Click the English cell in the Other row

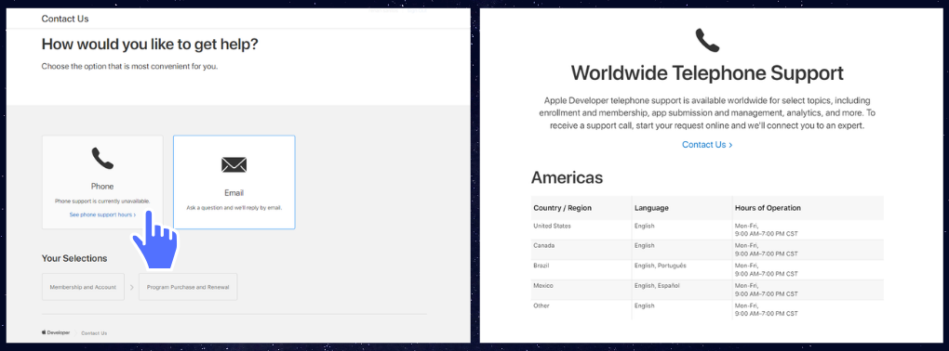(x=682, y=309)
